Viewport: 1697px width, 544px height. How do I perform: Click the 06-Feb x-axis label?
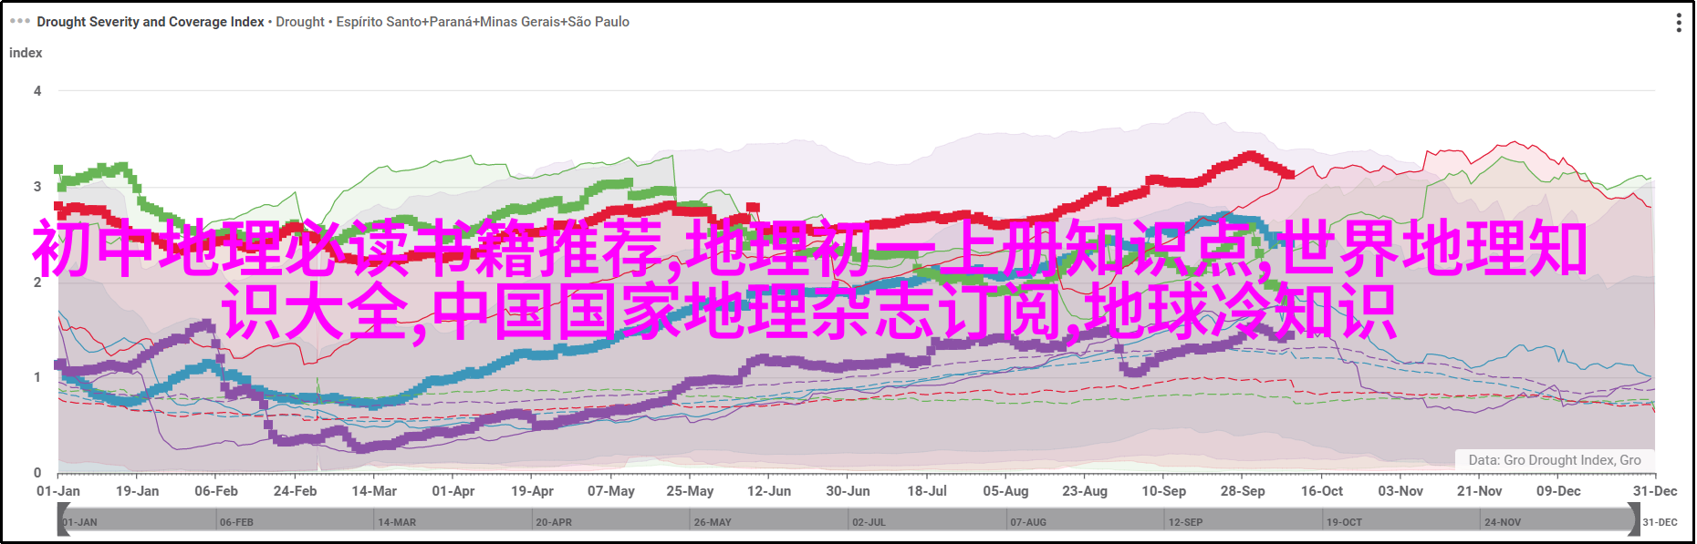click(216, 491)
